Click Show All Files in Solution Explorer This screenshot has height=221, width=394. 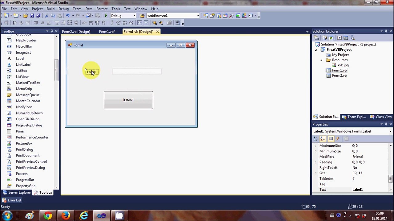point(324,38)
